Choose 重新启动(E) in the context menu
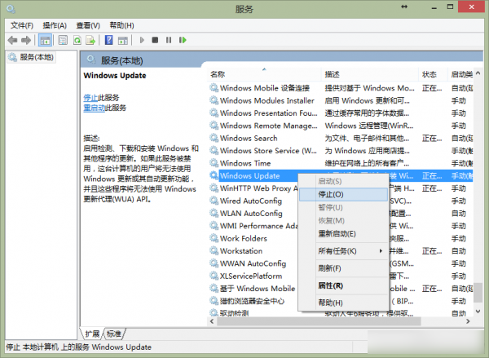Screen dimensions: 489x358 (343, 234)
